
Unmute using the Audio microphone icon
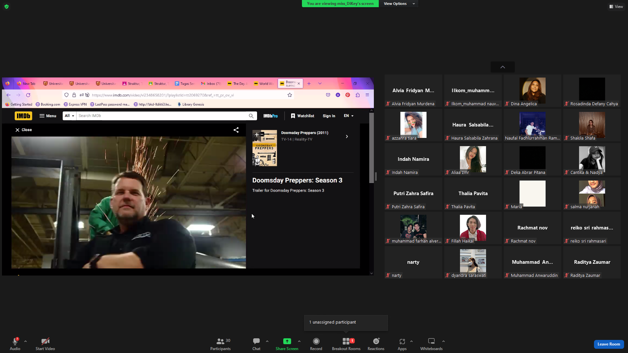coord(15,341)
